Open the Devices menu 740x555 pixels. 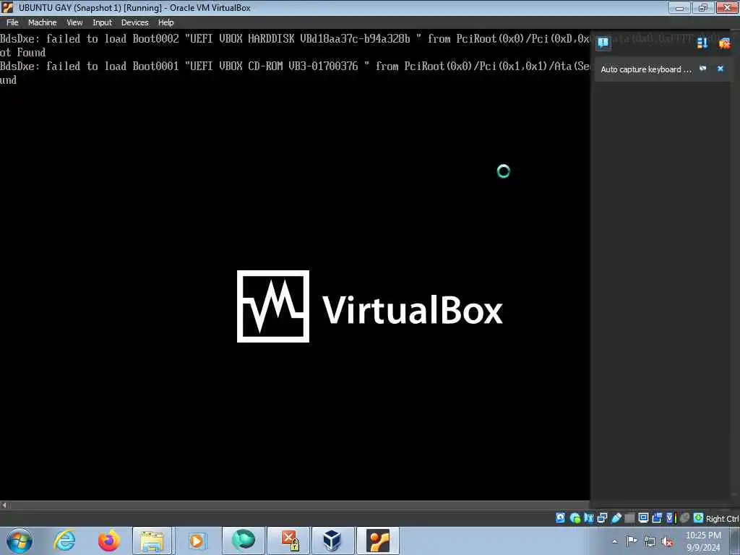[134, 22]
